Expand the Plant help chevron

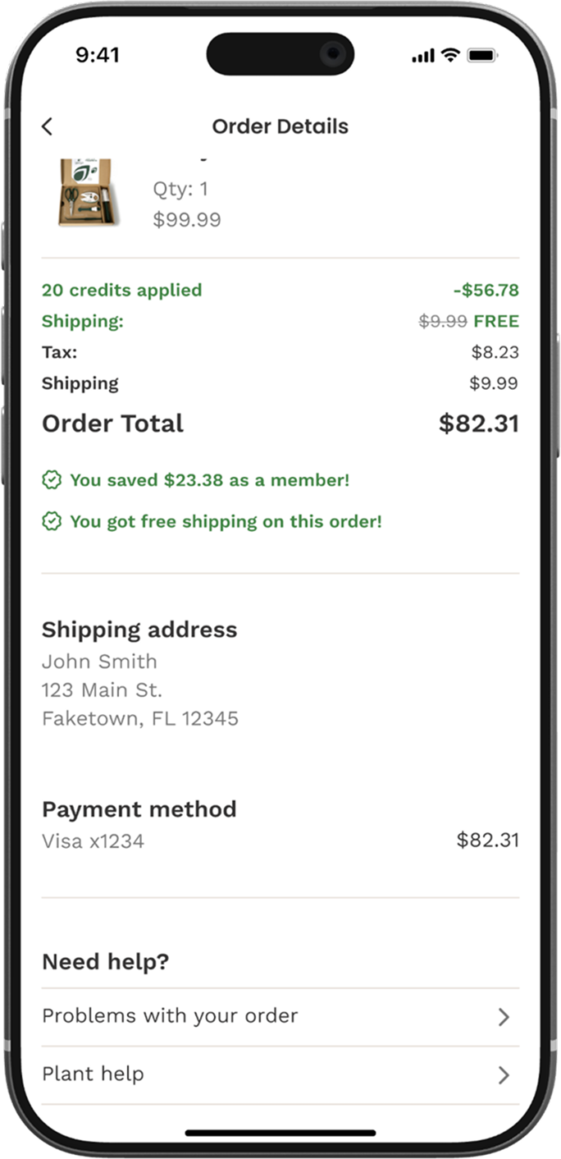click(504, 1075)
